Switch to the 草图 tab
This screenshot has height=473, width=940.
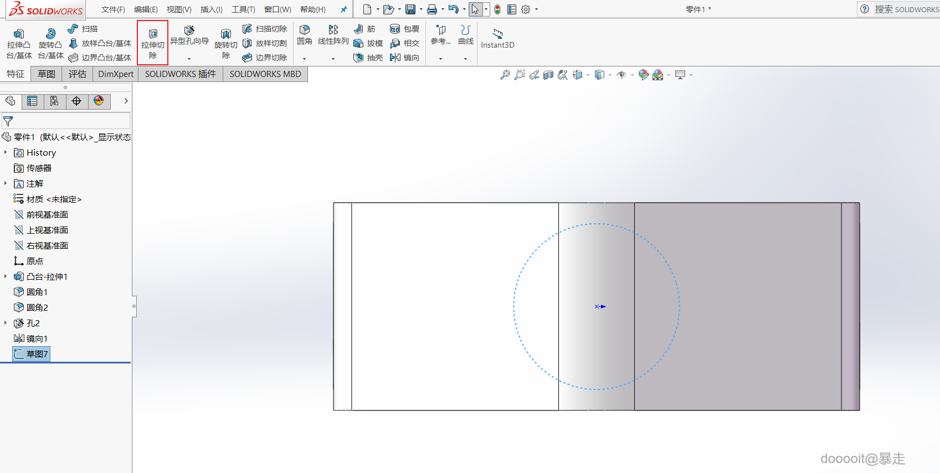[47, 74]
